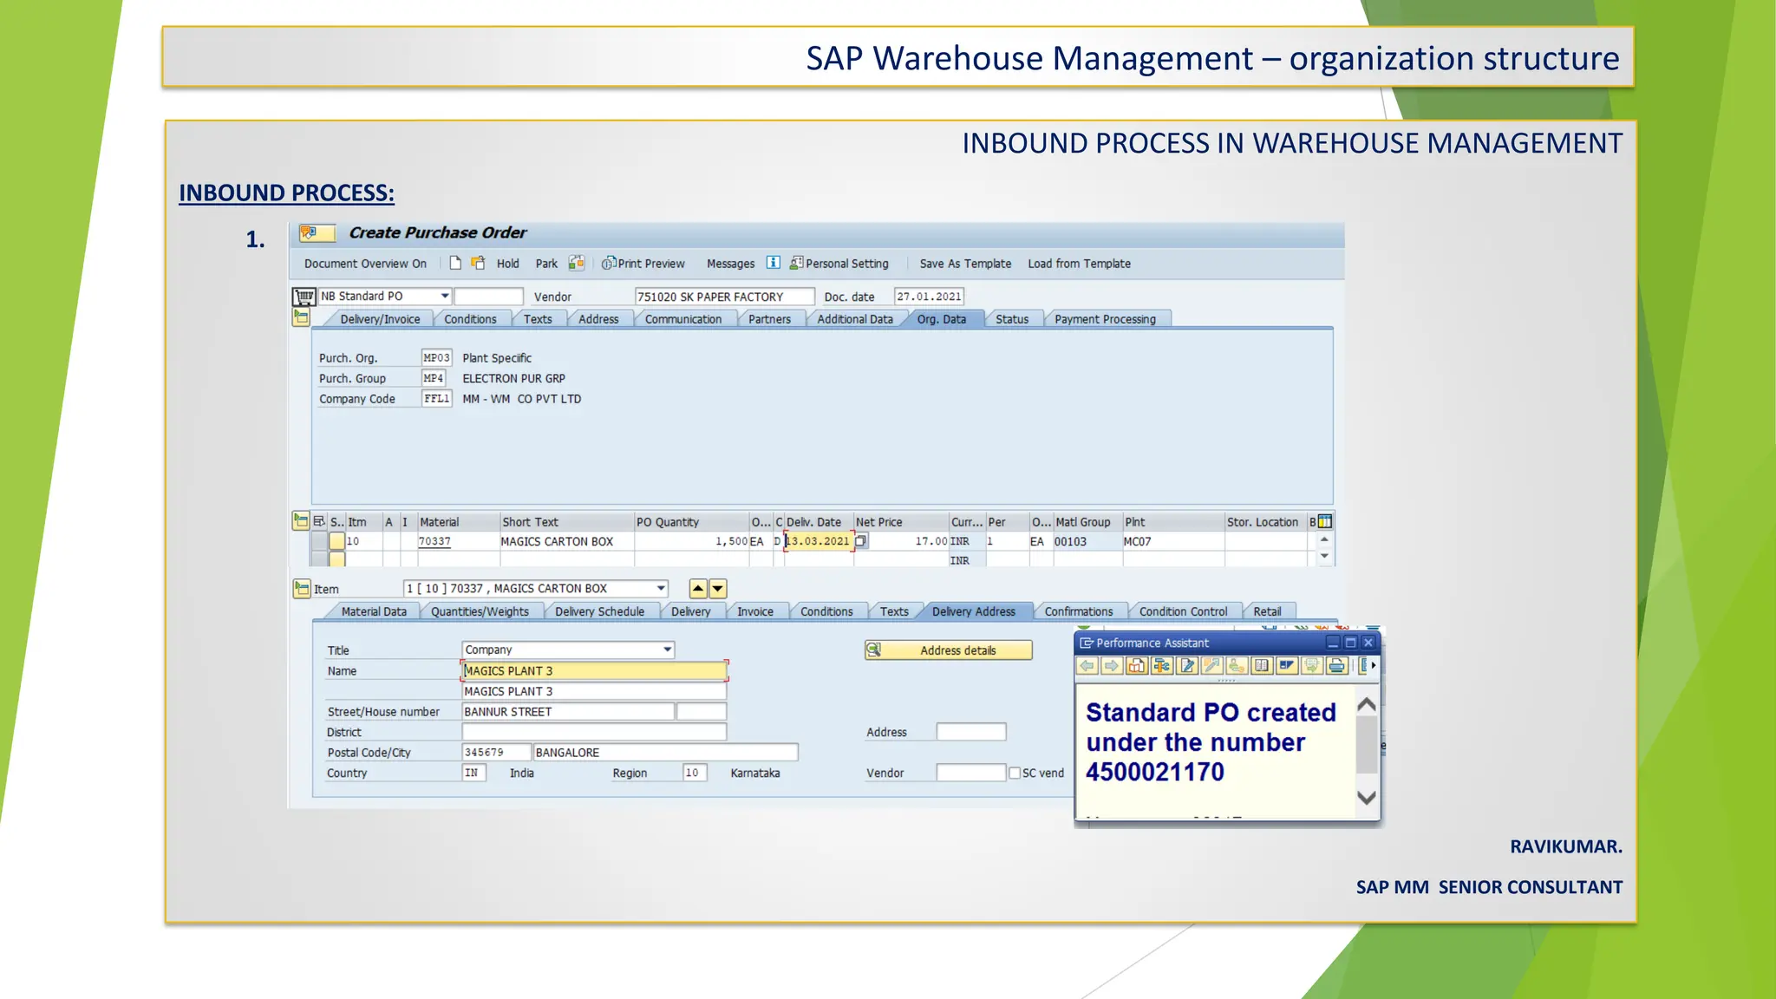Screen dimensions: 1776x999
Task: Open table column configuration icon at grid corner
Action: point(1325,521)
